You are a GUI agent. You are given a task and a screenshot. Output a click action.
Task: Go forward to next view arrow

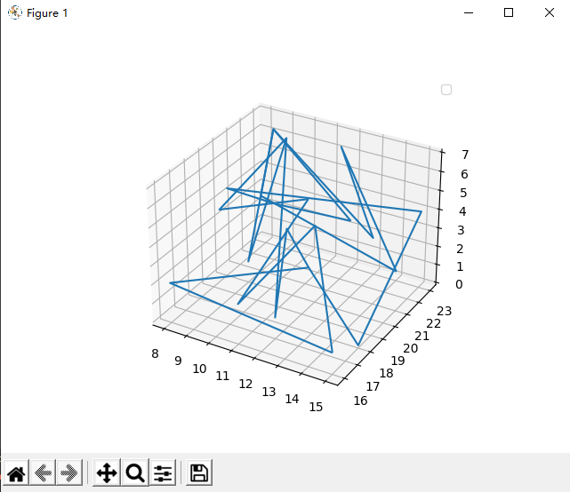click(x=69, y=472)
